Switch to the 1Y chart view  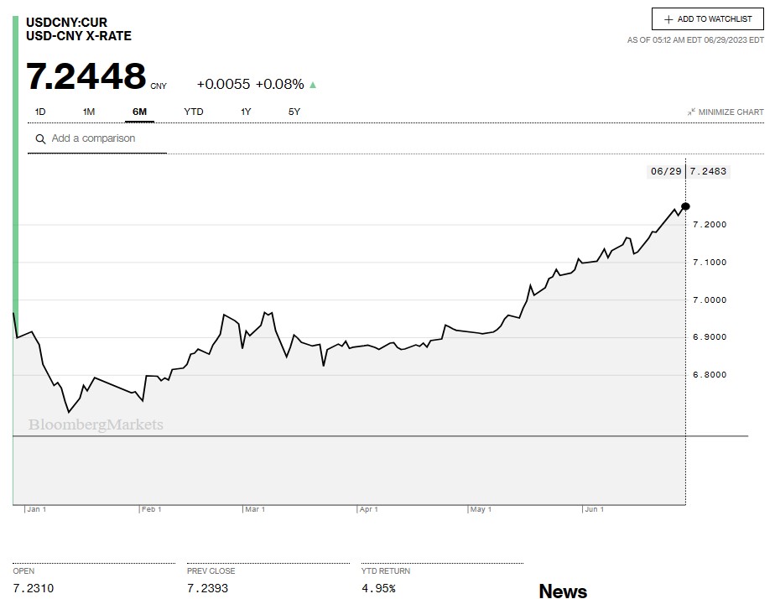pos(246,112)
